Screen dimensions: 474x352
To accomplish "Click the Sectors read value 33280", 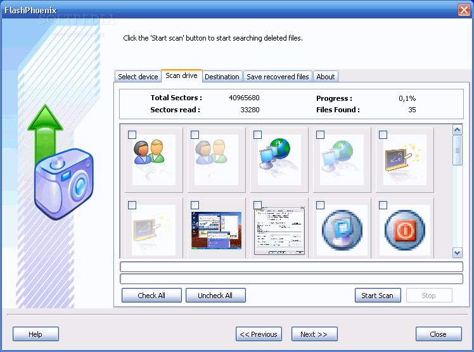I will (250, 110).
